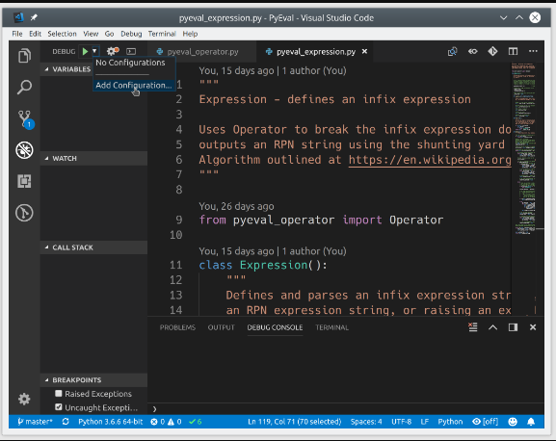Viewport: 556px width, 441px height.
Task: Click the pin icon in title bar
Action: [34, 17]
